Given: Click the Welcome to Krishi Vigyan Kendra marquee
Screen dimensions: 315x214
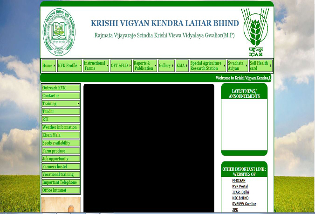Looking at the screenshot, I should click(243, 78).
